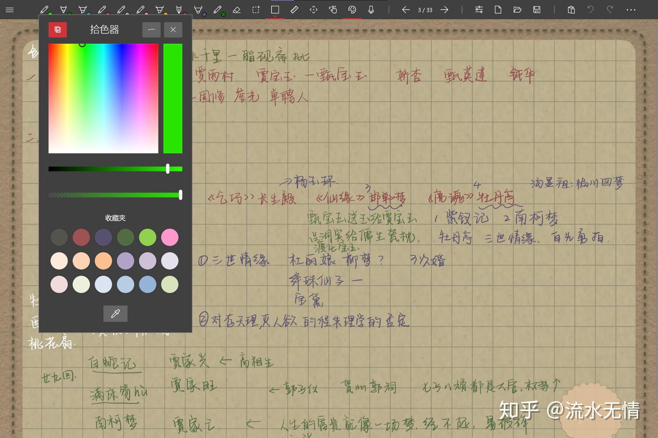
Task: Click the red save-color button in picker
Action: click(x=58, y=30)
